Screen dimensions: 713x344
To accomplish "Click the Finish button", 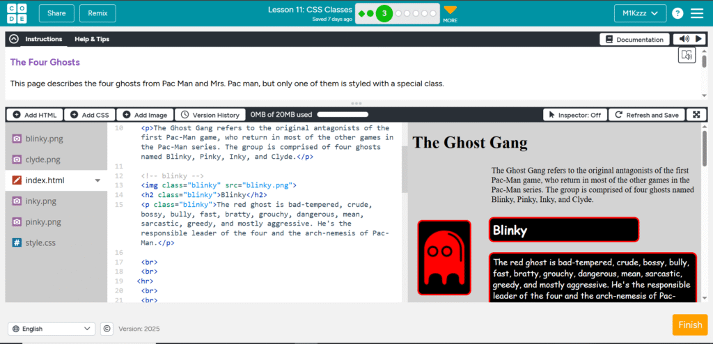I will [x=689, y=325].
